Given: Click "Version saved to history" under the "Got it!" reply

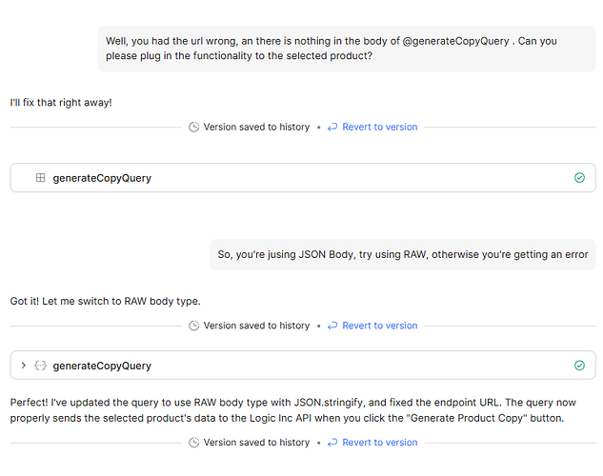Looking at the screenshot, I should (256, 326).
